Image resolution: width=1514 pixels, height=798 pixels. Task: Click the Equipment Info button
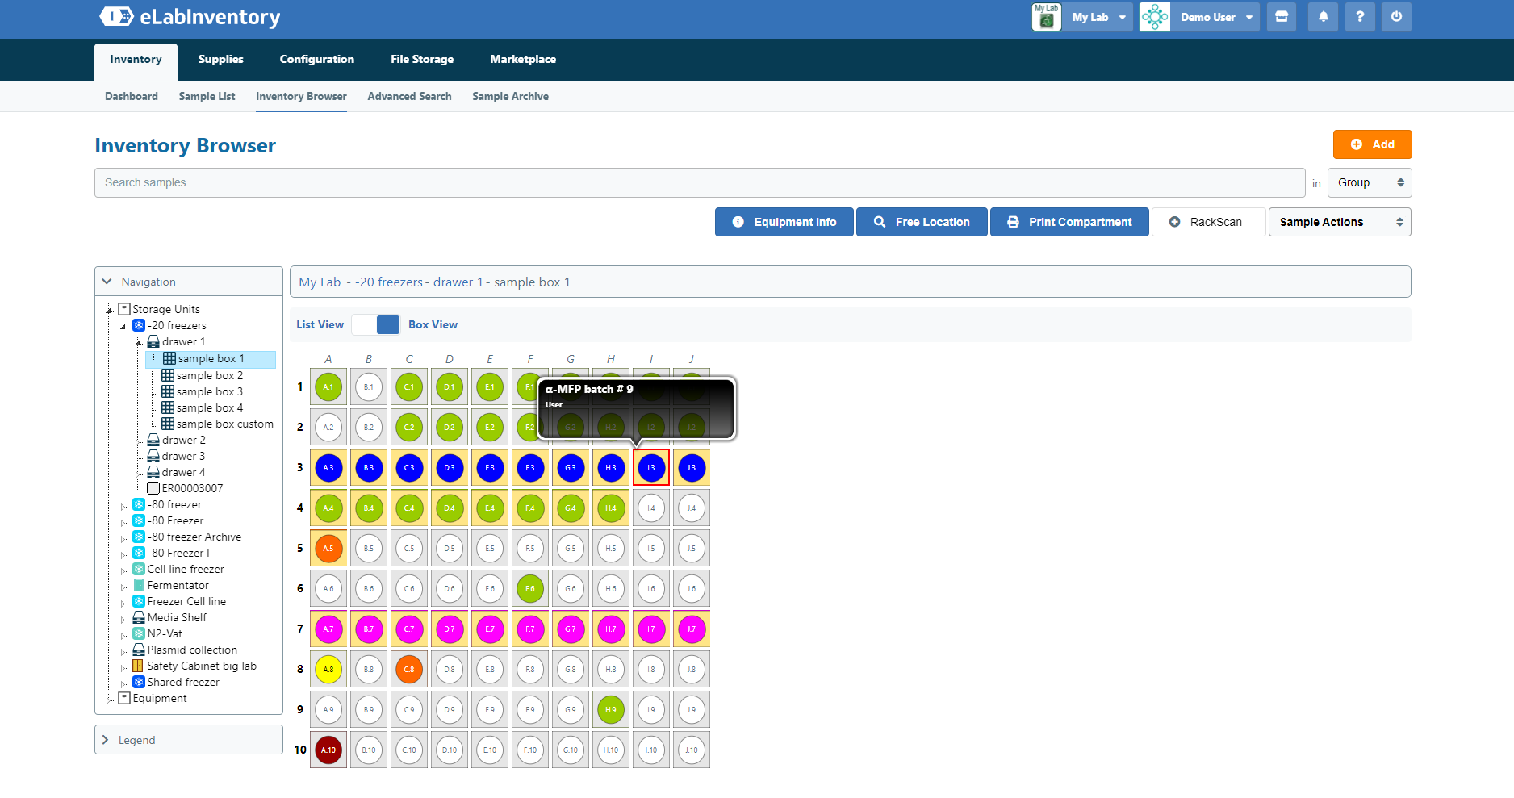pyautogui.click(x=784, y=222)
